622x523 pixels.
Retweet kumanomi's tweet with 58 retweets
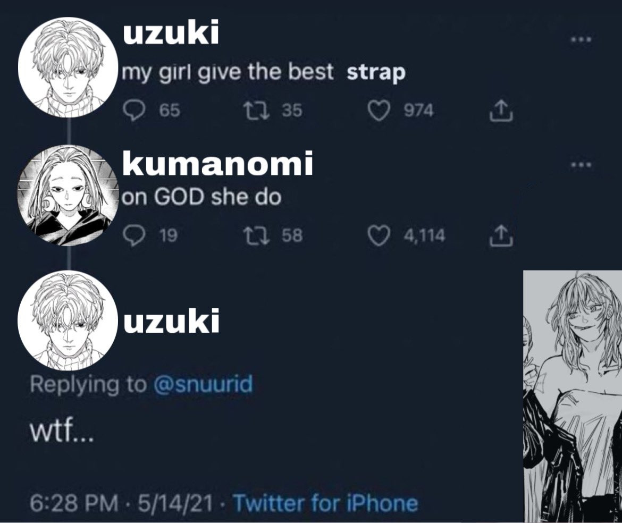point(256,235)
